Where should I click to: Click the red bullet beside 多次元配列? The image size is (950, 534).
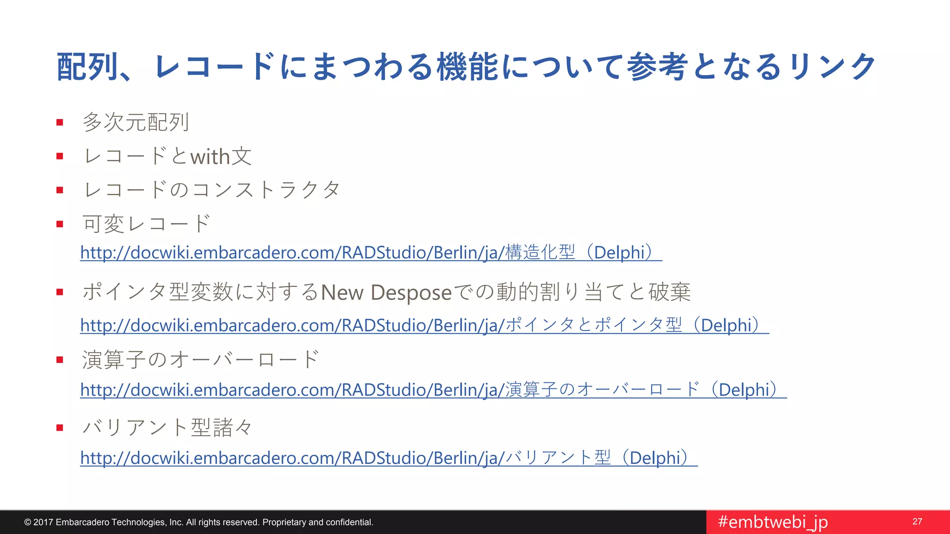59,122
